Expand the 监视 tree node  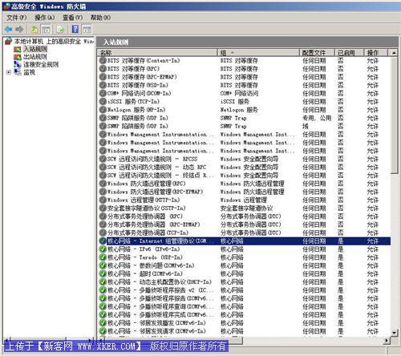[9, 72]
